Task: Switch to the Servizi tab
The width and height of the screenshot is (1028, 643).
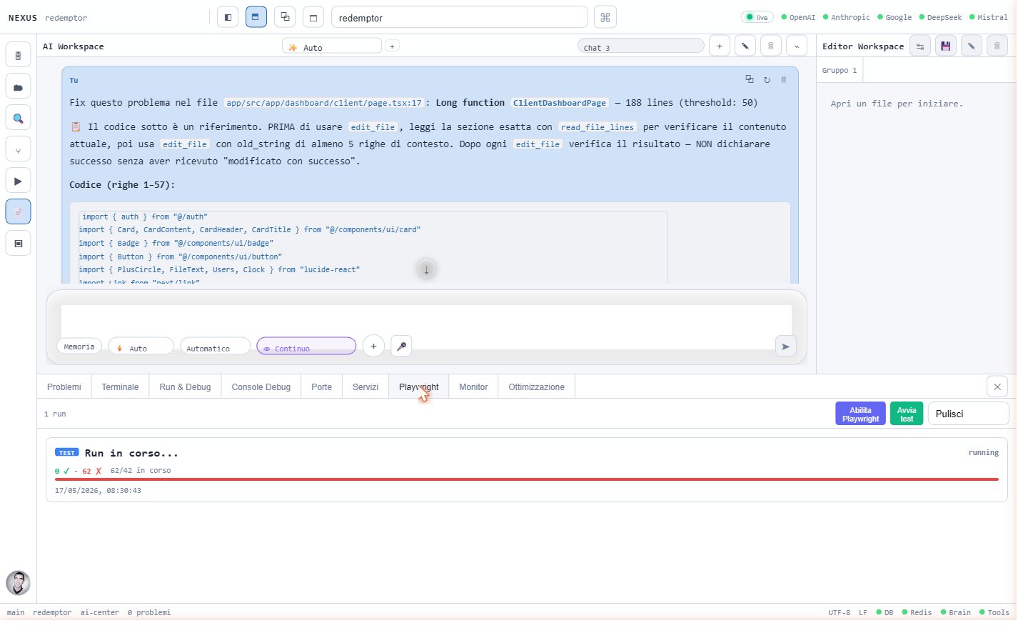Action: coord(366,387)
